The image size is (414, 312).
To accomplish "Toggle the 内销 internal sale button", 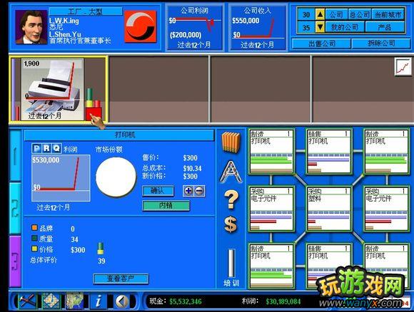I will coord(166,206).
